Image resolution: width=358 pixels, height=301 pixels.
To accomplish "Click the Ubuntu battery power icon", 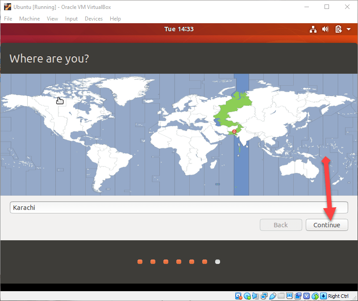I will click(338, 29).
